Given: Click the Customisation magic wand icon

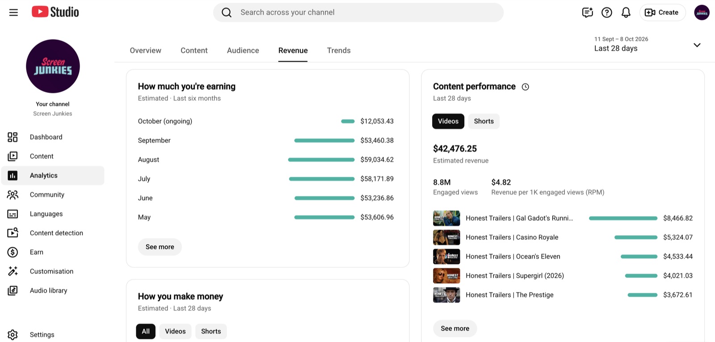Looking at the screenshot, I should tap(13, 271).
